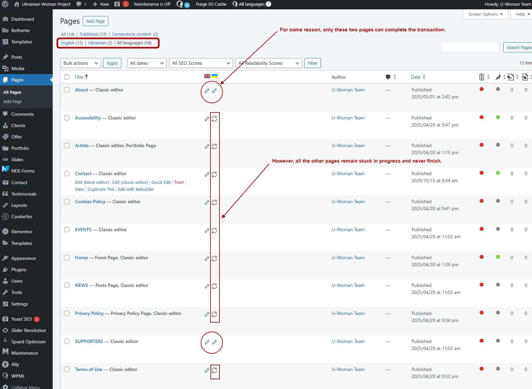Click sync icon for Terms of Use
Screen dimensions: 532x389
click(214, 370)
